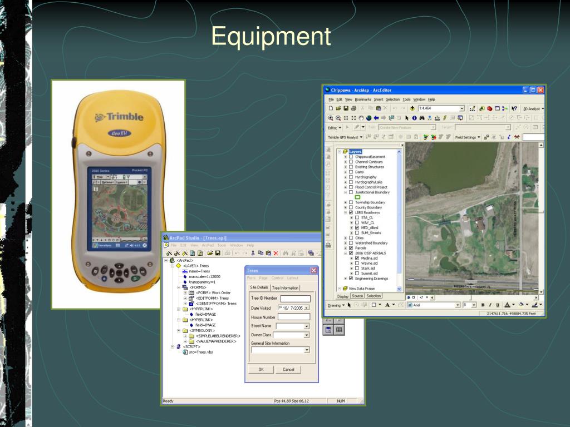Open ArcToolbox red toolbox icon
Image resolution: width=570 pixels, height=427 pixels.
click(x=489, y=108)
